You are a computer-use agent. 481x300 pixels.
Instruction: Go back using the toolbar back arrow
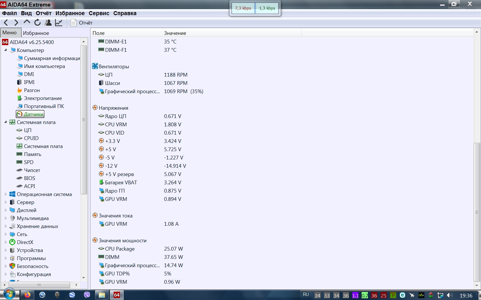click(x=6, y=23)
